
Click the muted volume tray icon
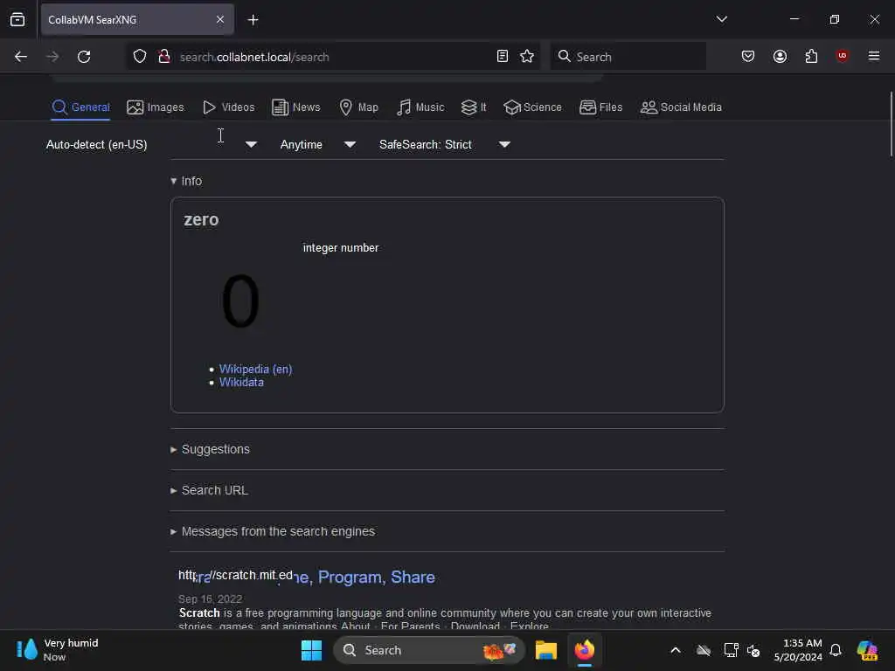pos(753,650)
